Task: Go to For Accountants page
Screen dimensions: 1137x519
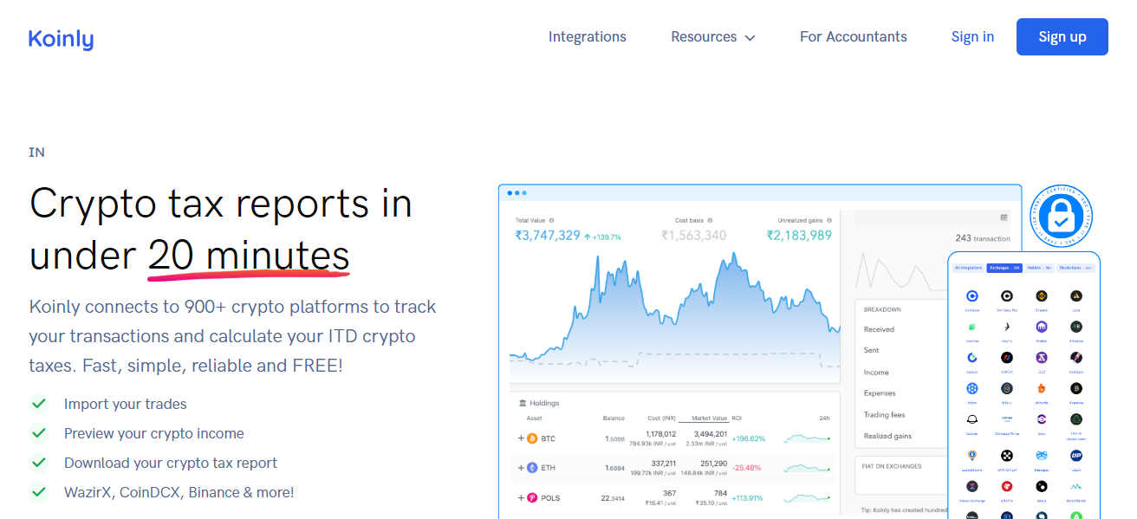Action: (x=853, y=37)
